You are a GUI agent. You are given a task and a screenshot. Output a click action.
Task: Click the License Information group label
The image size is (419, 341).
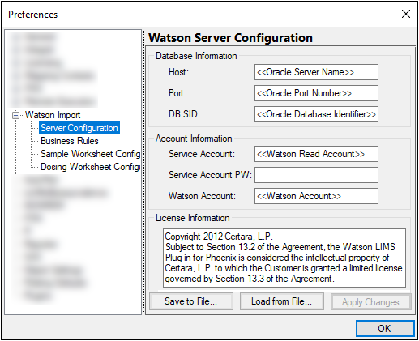pos(193,218)
